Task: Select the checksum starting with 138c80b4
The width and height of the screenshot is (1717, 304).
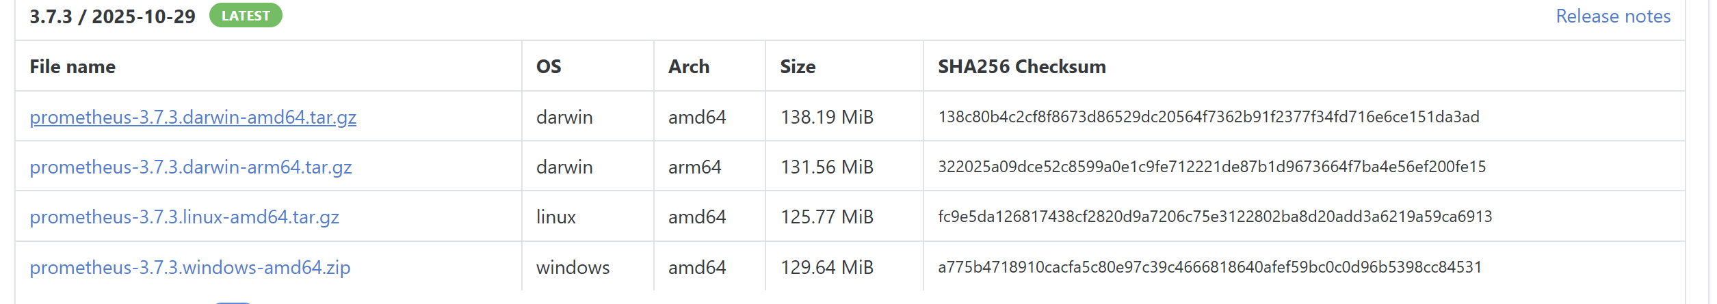Action: click(1209, 117)
